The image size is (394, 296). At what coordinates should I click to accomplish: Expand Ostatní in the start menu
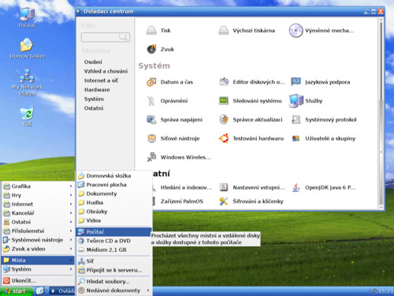pyautogui.click(x=38, y=222)
